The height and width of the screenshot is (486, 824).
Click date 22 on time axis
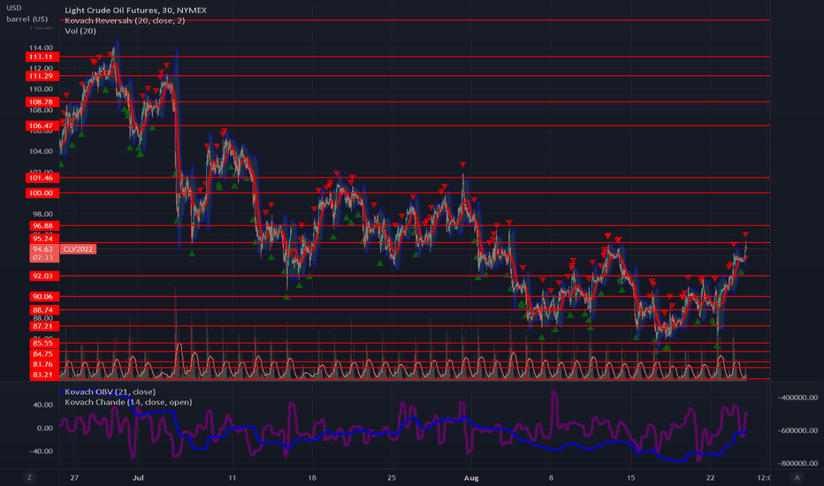711,477
